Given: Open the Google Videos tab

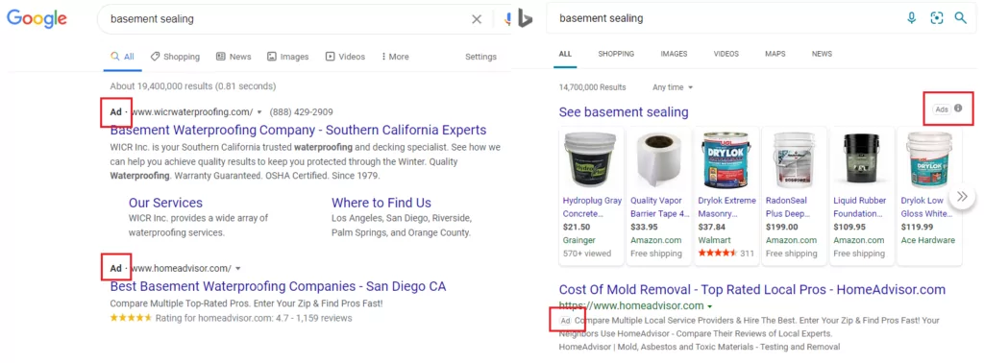Looking at the screenshot, I should 345,57.
